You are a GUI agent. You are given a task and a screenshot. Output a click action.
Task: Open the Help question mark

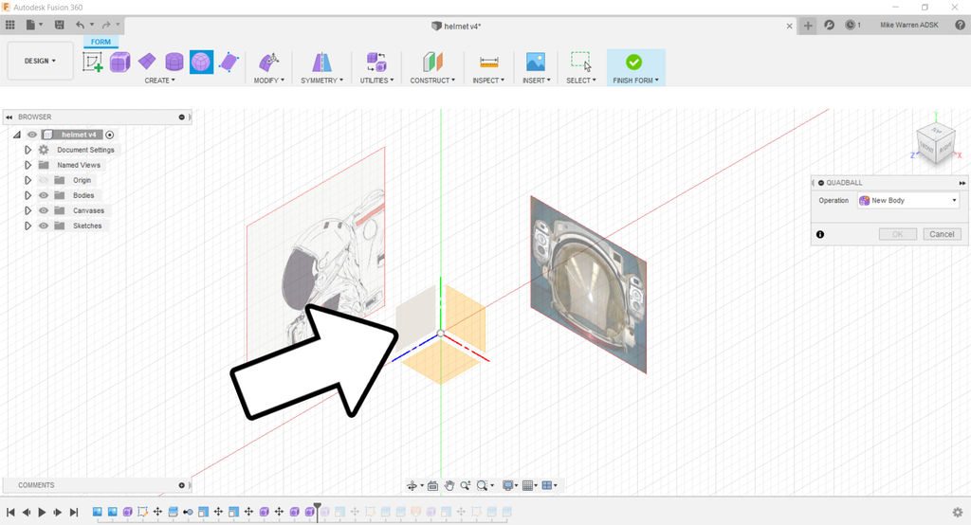pos(960,25)
